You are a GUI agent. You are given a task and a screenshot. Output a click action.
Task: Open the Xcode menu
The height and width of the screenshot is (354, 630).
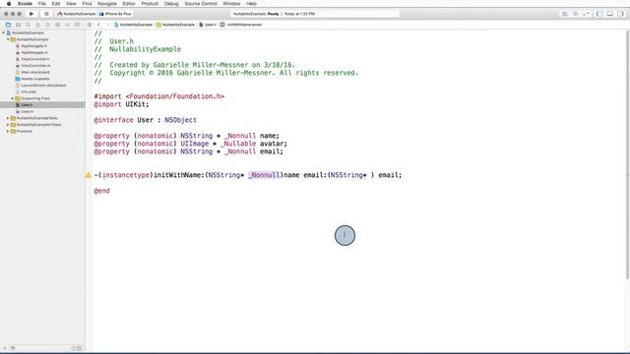click(25, 4)
